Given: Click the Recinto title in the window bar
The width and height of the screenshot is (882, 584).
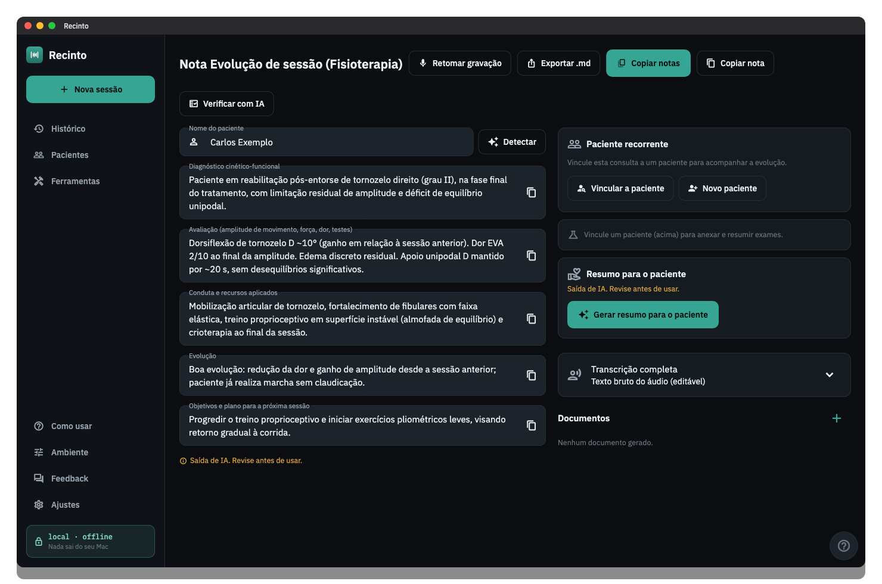Looking at the screenshot, I should click(76, 26).
